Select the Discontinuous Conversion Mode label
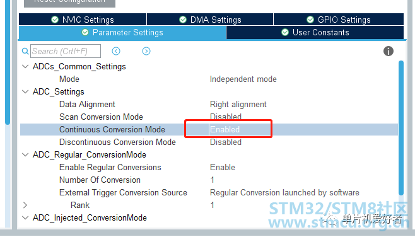This screenshot has width=415, height=237. coord(117,142)
